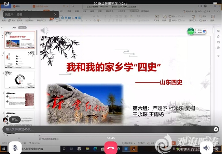This screenshot has width=222, height=154.
Task: Click the 查找命令 search box
Action: point(139,11)
